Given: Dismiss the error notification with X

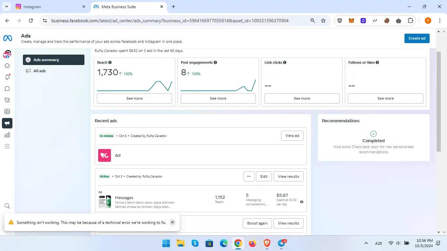Looking at the screenshot, I should tap(172, 222).
